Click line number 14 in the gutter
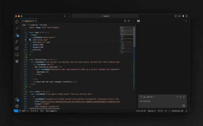 point(25,60)
